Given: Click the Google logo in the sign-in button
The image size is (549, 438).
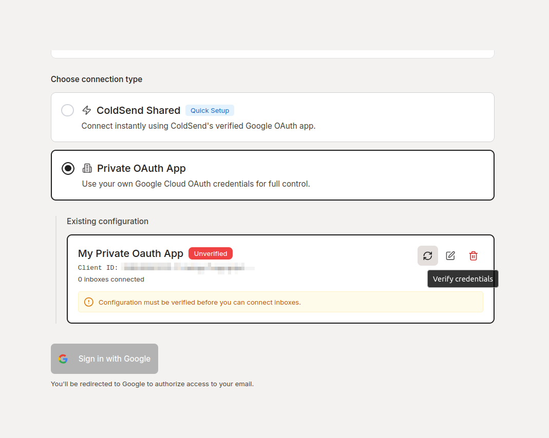Looking at the screenshot, I should point(63,359).
